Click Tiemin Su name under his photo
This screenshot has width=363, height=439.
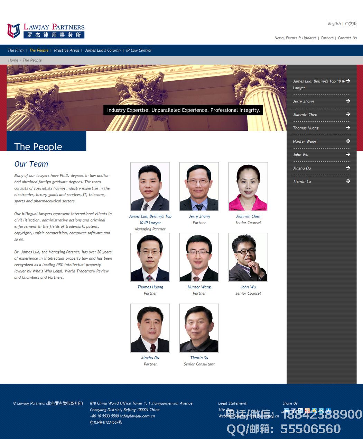[199, 358]
